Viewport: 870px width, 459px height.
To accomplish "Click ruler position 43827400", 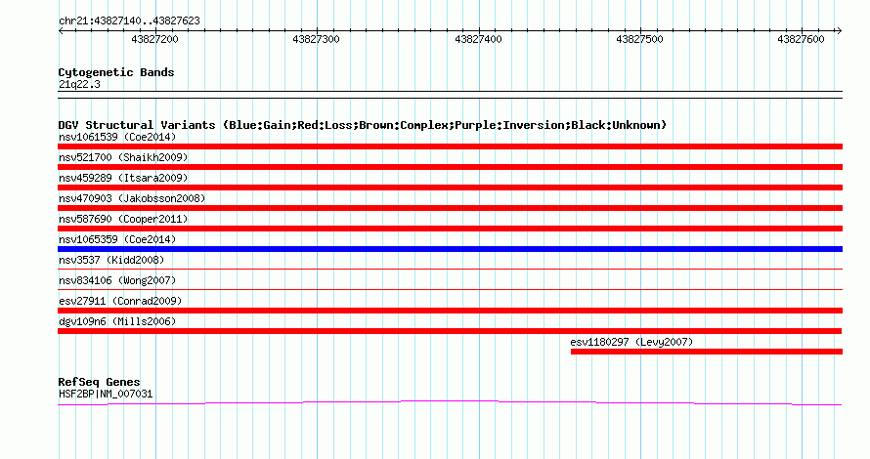I will click(x=478, y=39).
